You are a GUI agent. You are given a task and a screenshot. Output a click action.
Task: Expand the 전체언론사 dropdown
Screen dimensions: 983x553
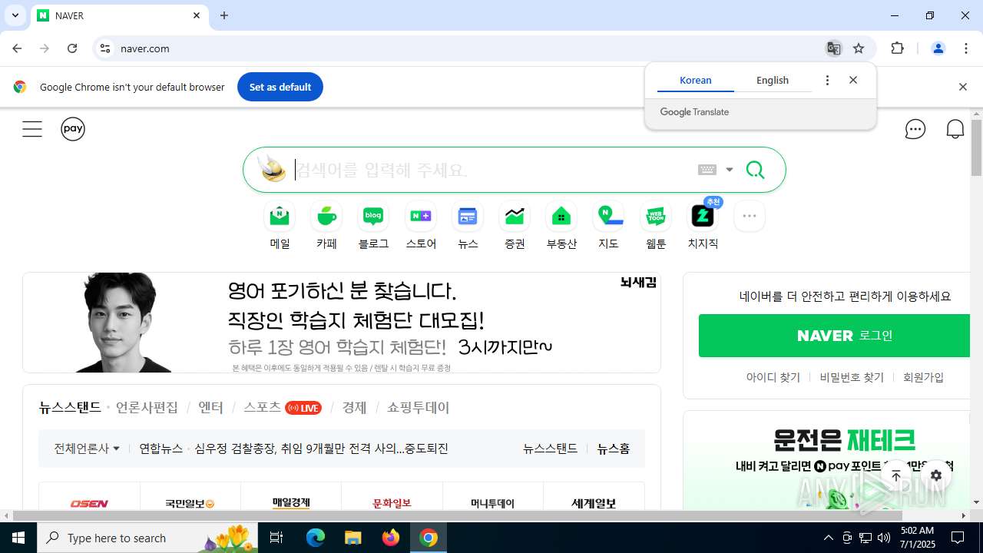pyautogui.click(x=87, y=449)
